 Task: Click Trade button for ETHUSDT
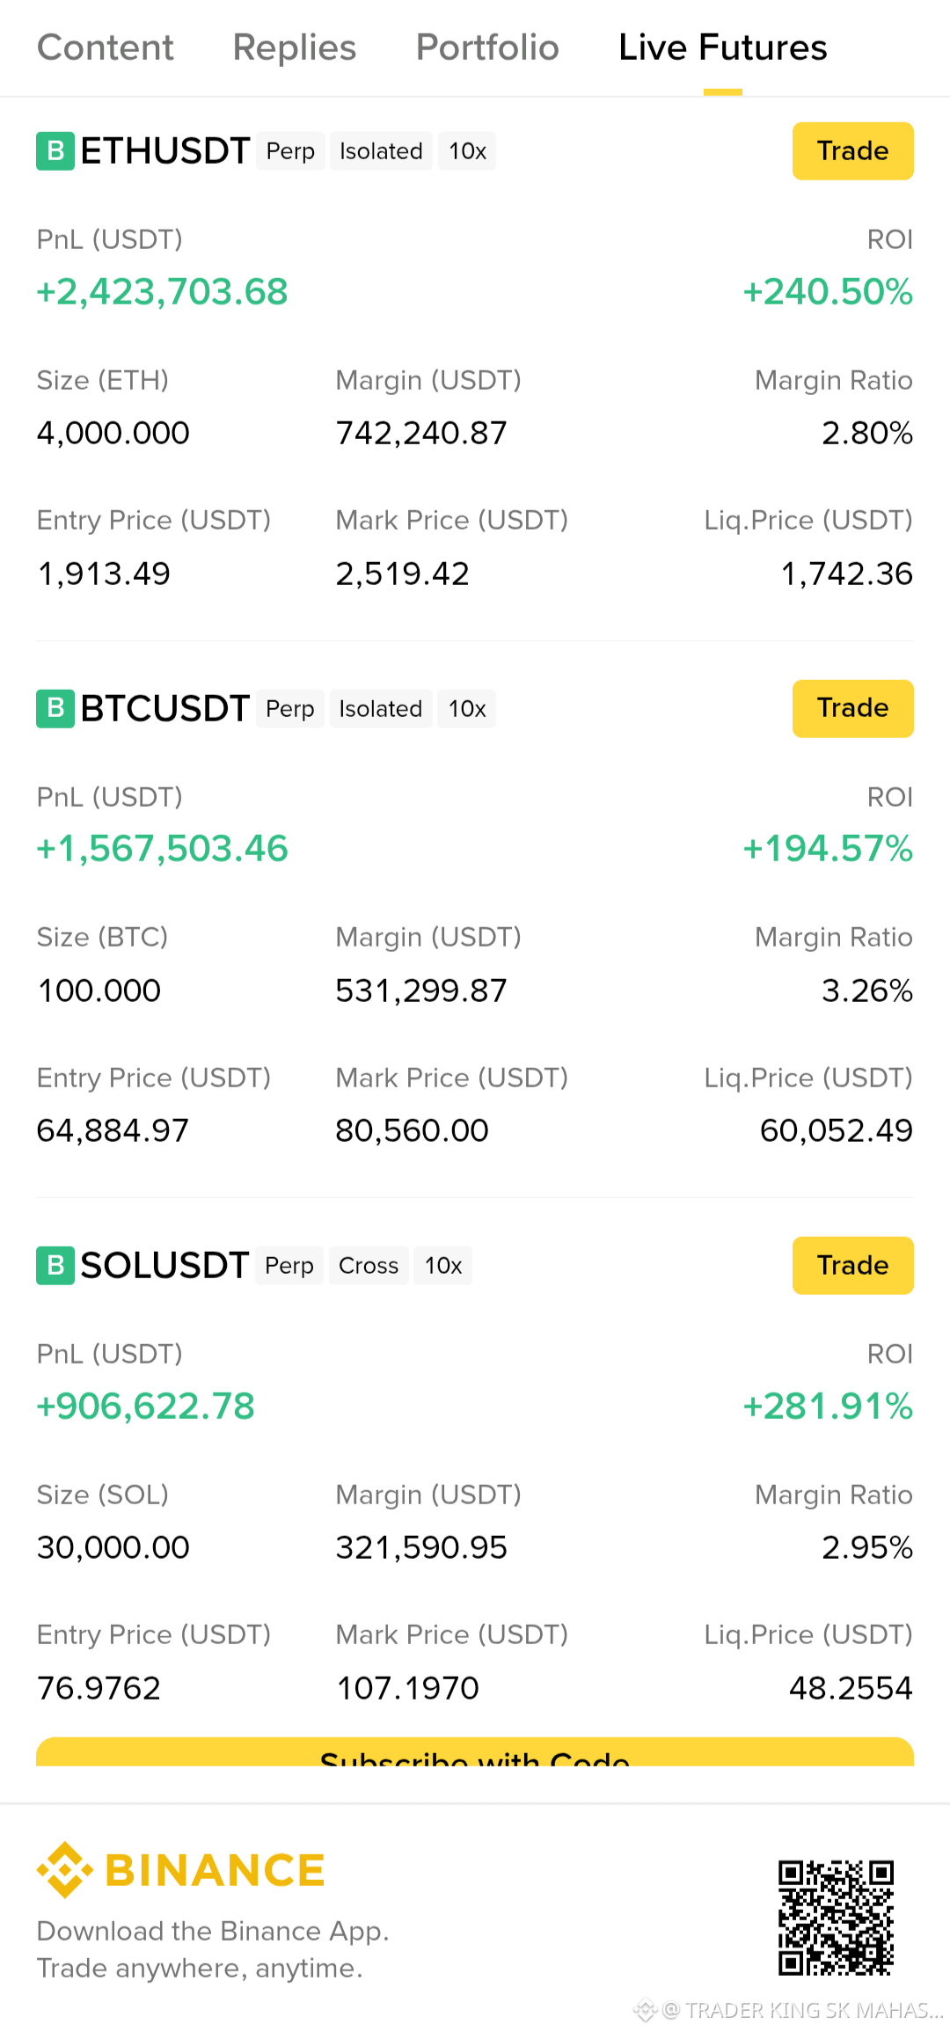(x=853, y=151)
